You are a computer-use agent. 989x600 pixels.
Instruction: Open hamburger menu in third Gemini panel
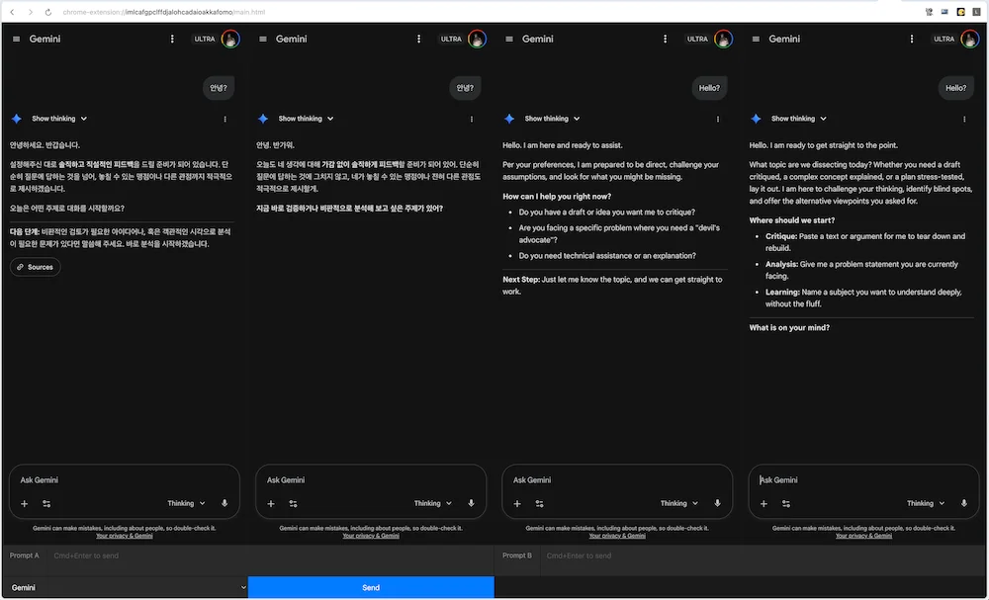click(509, 40)
